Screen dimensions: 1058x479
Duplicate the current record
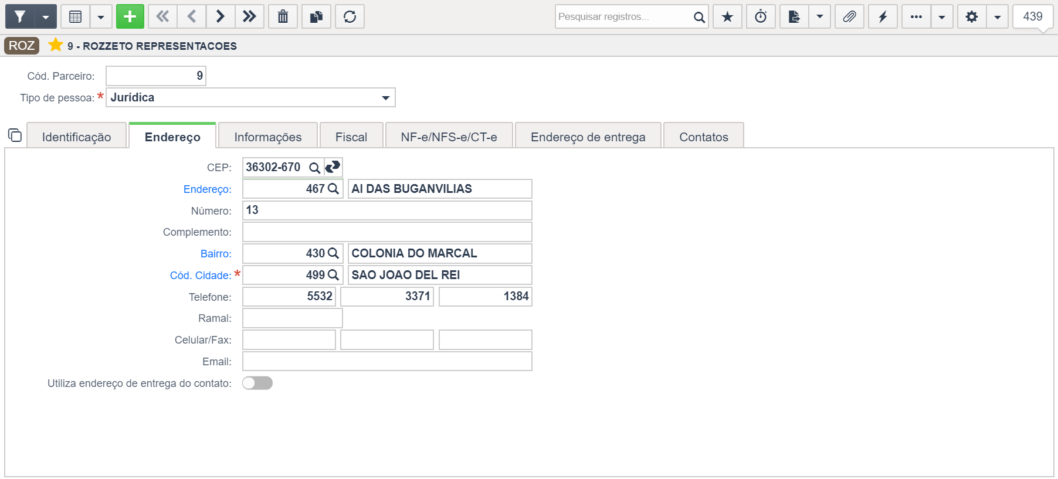click(x=317, y=16)
